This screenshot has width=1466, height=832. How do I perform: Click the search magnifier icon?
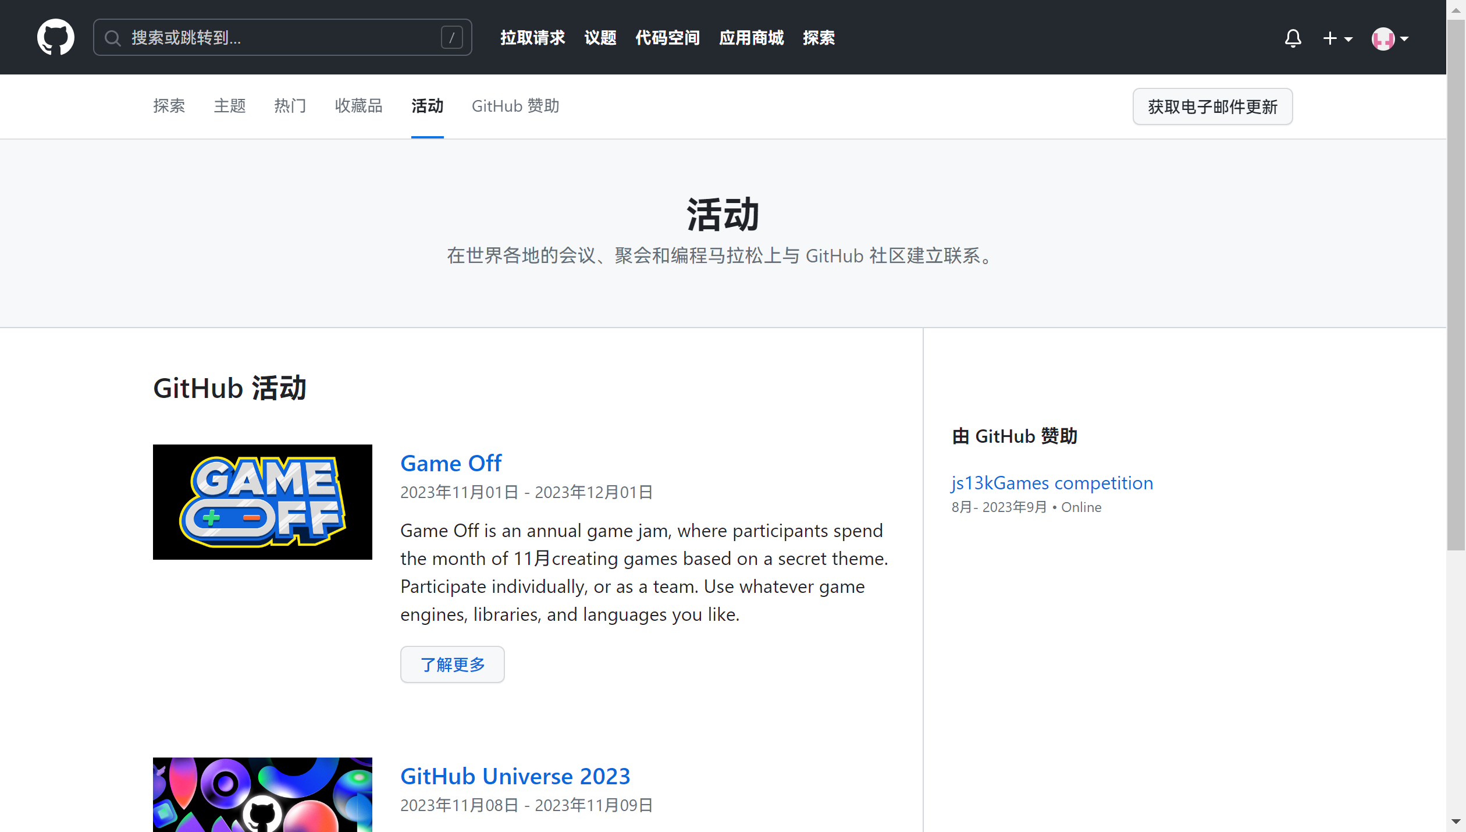coord(112,38)
